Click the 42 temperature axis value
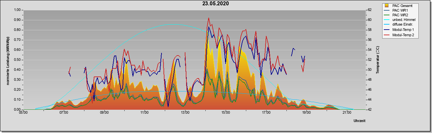The width and height of the screenshot is (432, 133). pyautogui.click(x=369, y=110)
